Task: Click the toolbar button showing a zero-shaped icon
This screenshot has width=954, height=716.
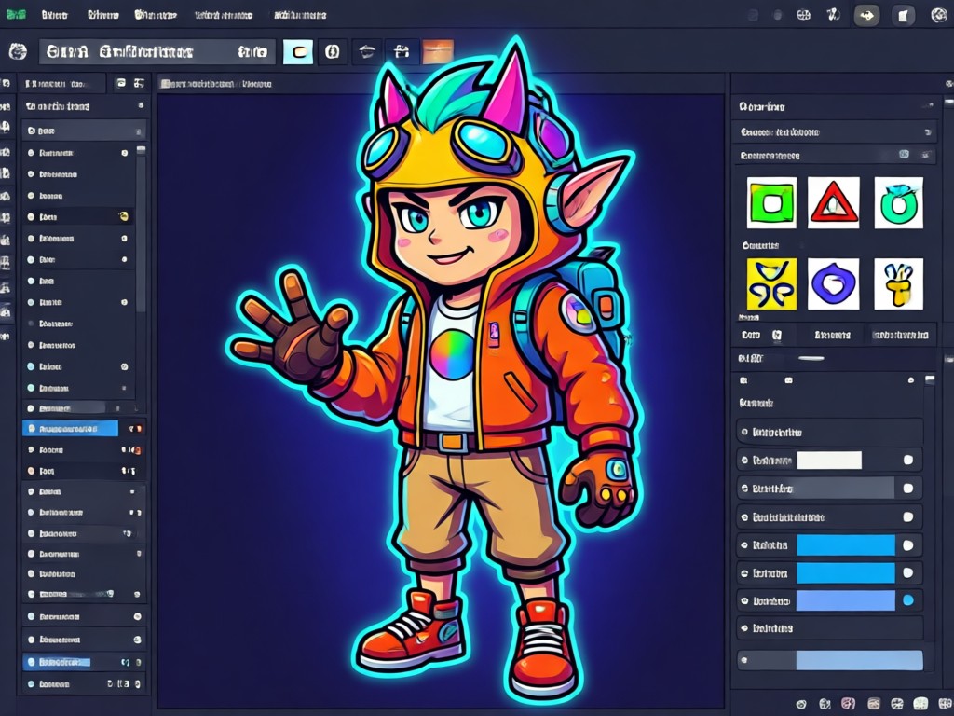Action: 333,52
